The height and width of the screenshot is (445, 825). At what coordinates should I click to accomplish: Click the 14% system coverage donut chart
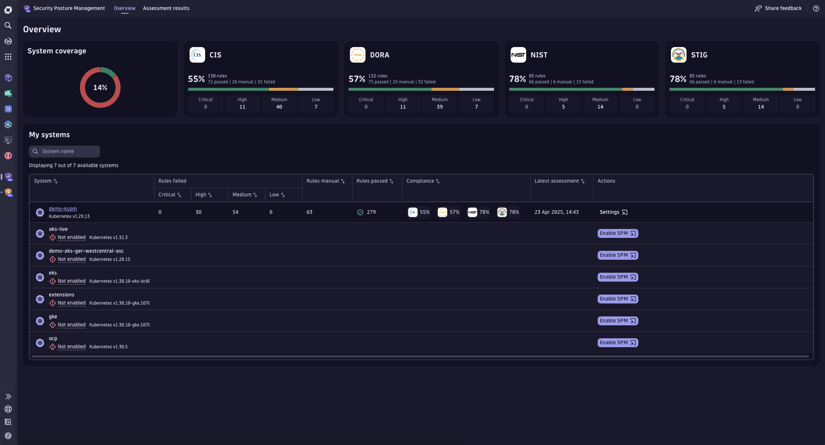[x=100, y=87]
